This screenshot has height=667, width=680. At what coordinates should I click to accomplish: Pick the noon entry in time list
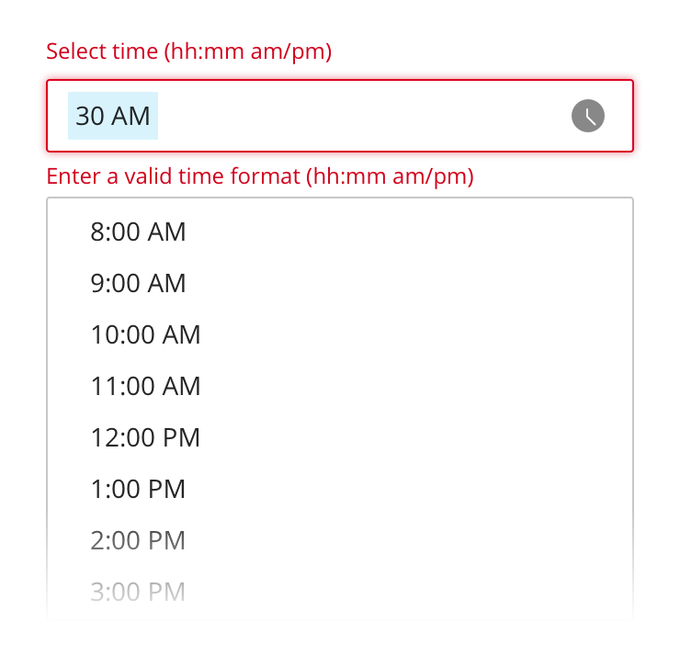(x=145, y=437)
